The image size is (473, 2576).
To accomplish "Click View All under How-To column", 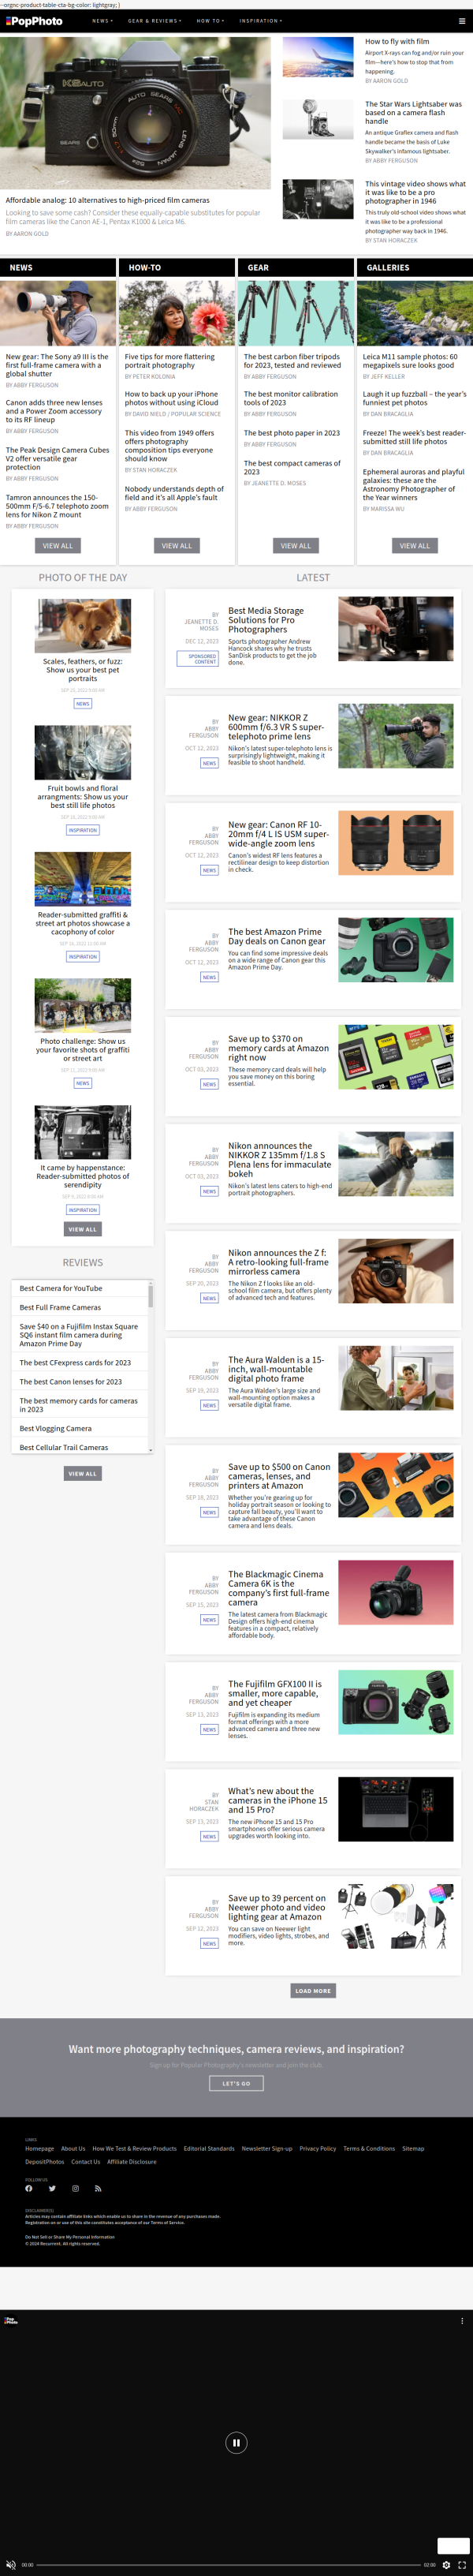I will tap(177, 546).
